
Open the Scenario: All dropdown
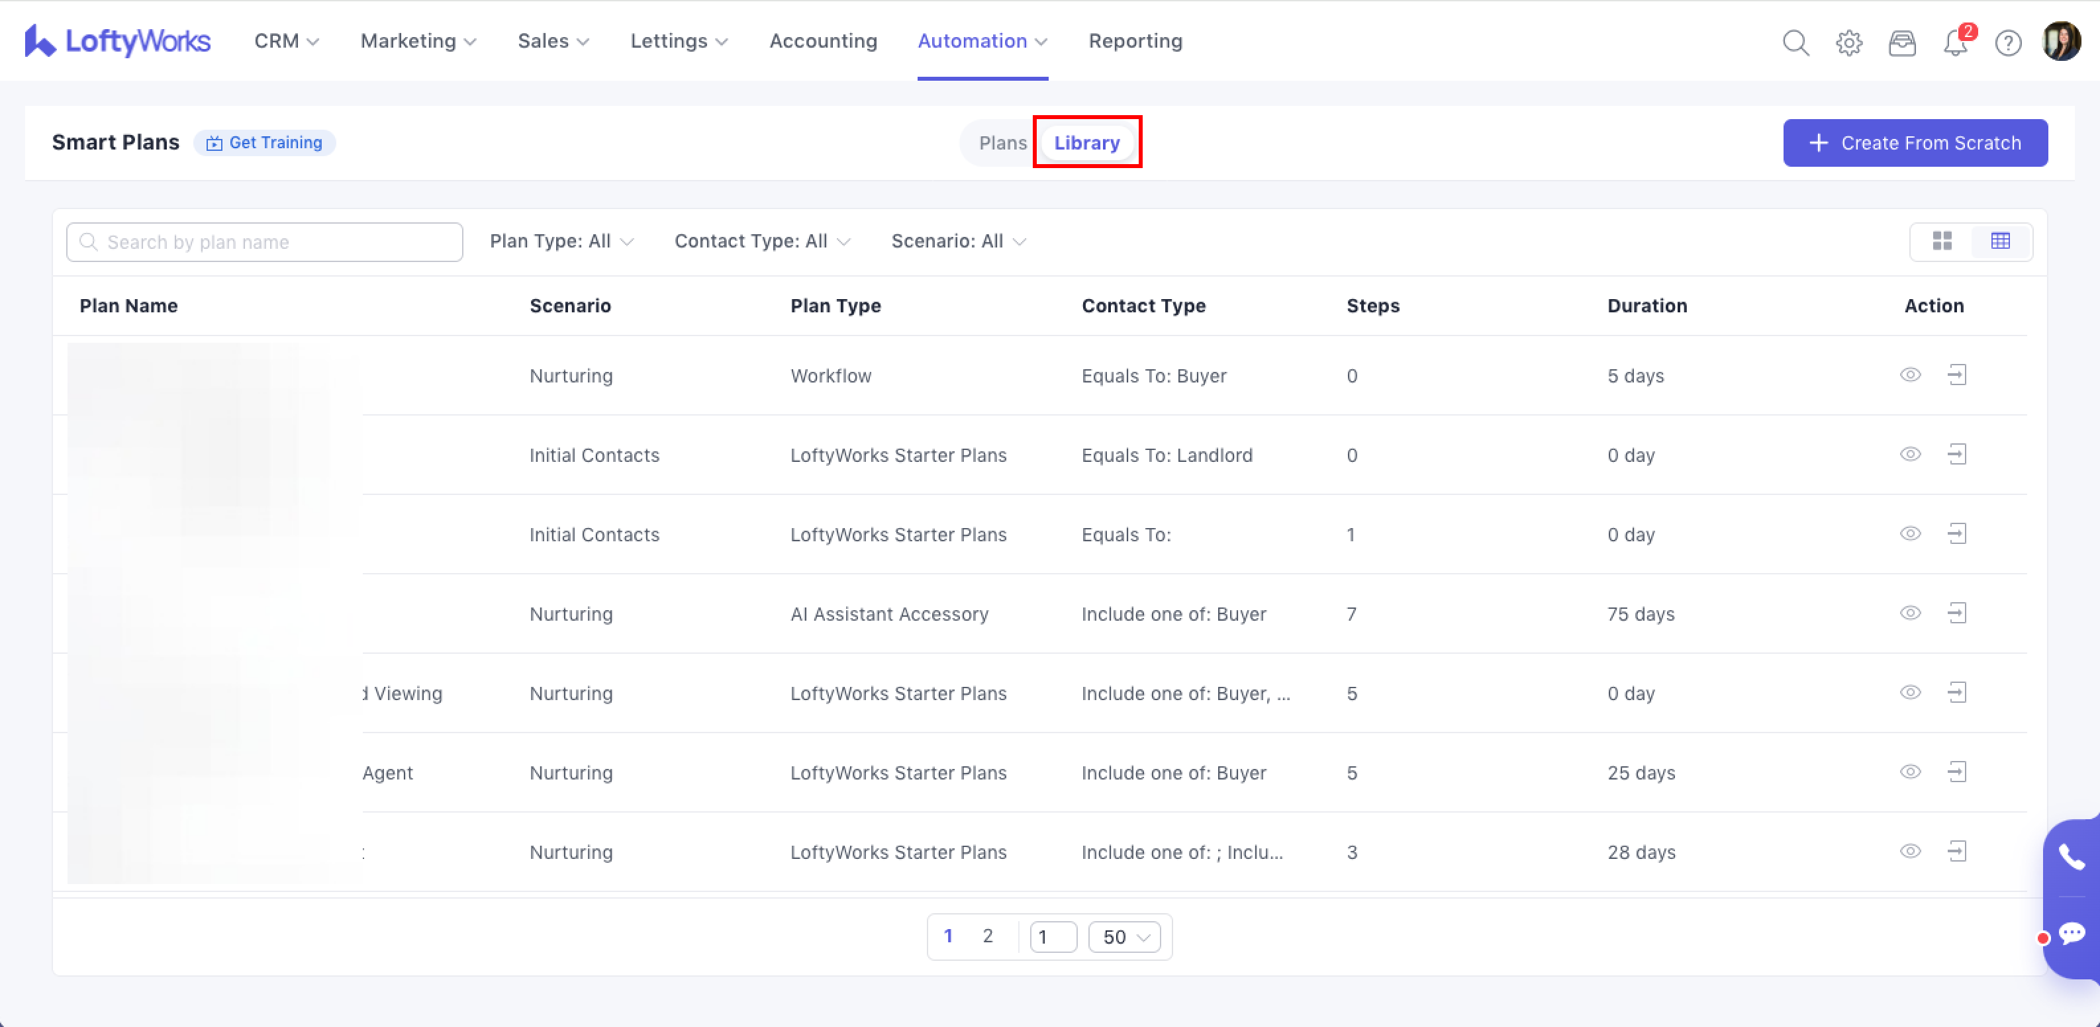click(x=958, y=242)
